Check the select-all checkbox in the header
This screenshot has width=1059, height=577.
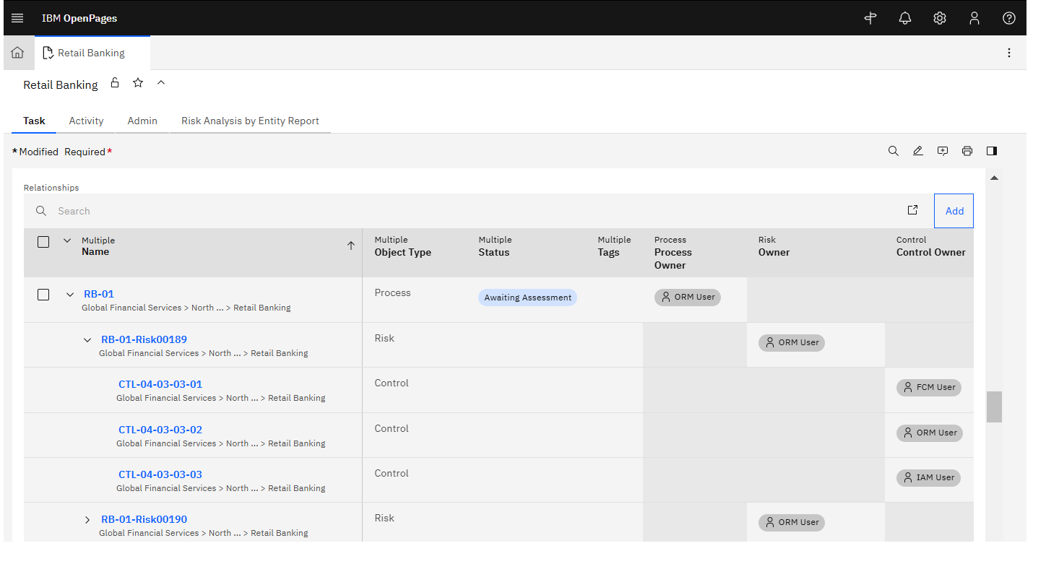pos(43,241)
